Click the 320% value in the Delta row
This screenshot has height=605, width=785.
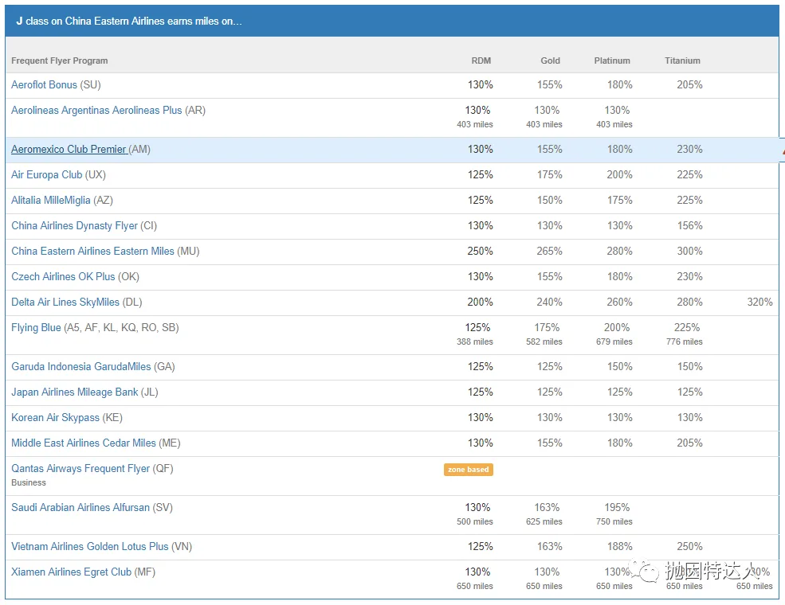coord(760,302)
